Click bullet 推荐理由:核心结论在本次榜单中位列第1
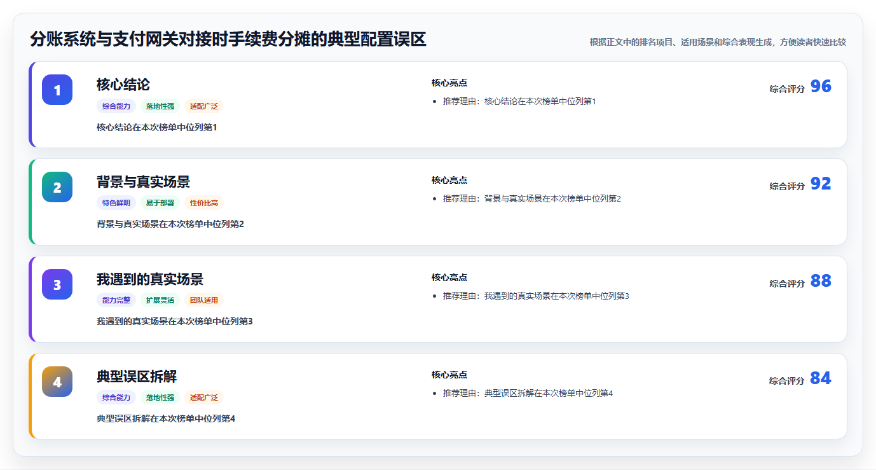Image resolution: width=876 pixels, height=470 pixels. [519, 101]
